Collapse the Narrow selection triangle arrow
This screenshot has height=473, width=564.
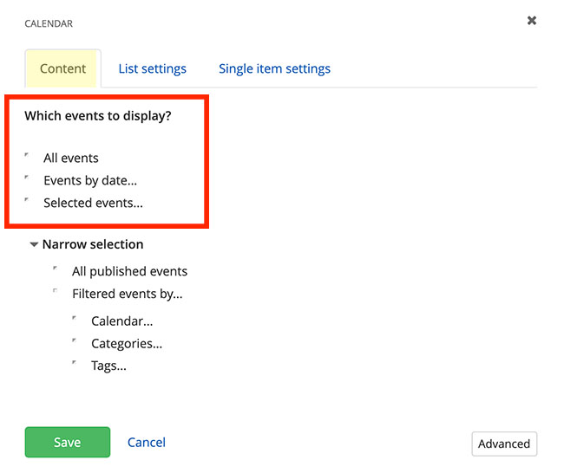pyautogui.click(x=34, y=245)
